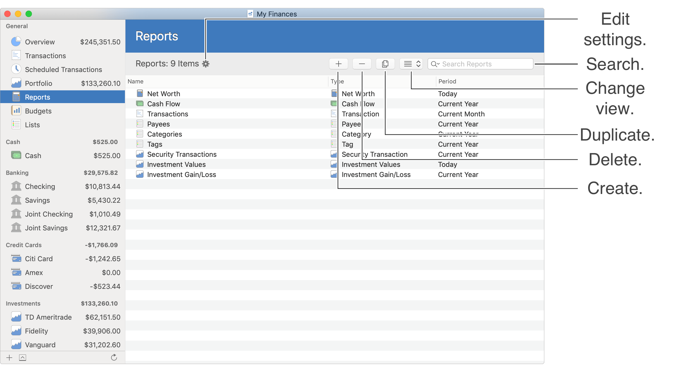
Task: Click the show/hide panel icon in sidebar footer
Action: click(23, 357)
